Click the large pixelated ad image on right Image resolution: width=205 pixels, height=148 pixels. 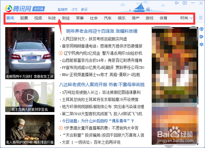[x=175, y=85]
